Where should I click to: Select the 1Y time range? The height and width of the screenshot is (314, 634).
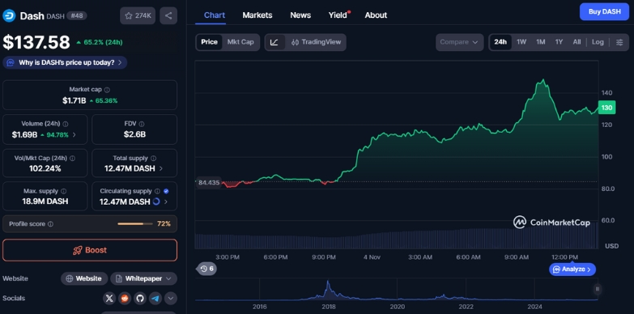pyautogui.click(x=559, y=42)
